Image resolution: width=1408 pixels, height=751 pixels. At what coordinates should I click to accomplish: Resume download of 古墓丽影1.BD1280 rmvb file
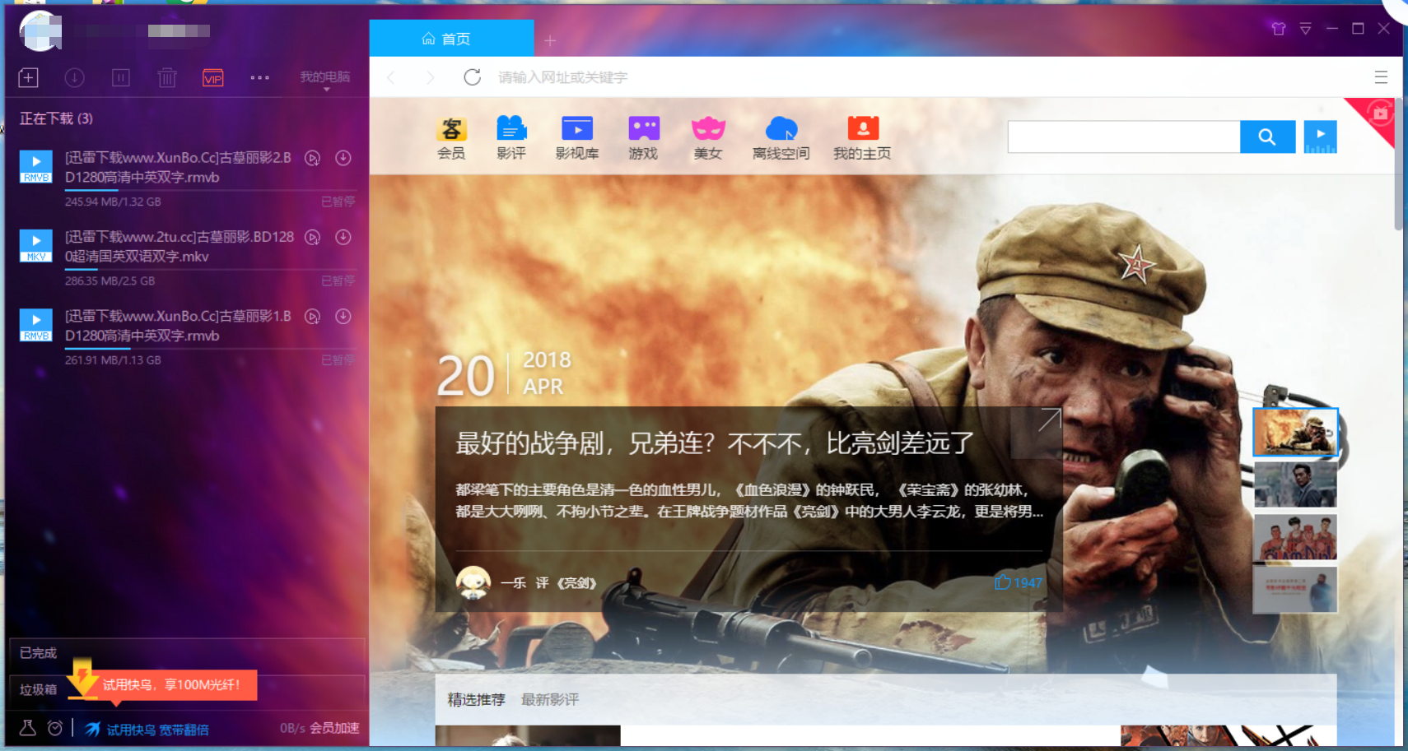(343, 317)
